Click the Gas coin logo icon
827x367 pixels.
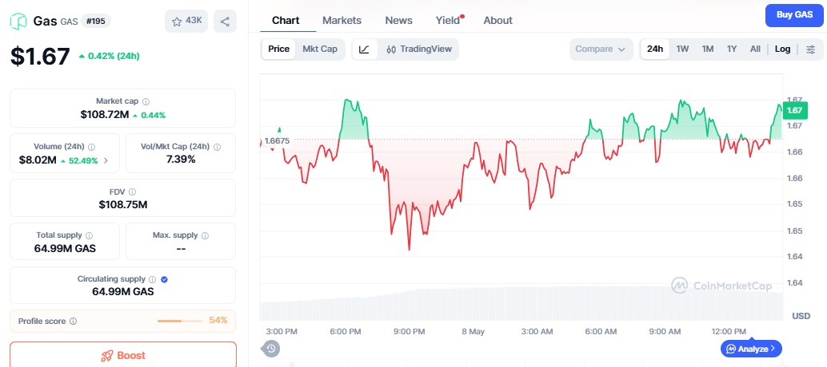[x=18, y=22]
